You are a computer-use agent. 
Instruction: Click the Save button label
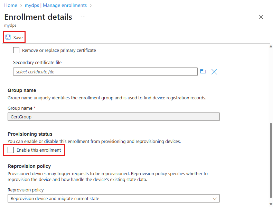click(18, 37)
